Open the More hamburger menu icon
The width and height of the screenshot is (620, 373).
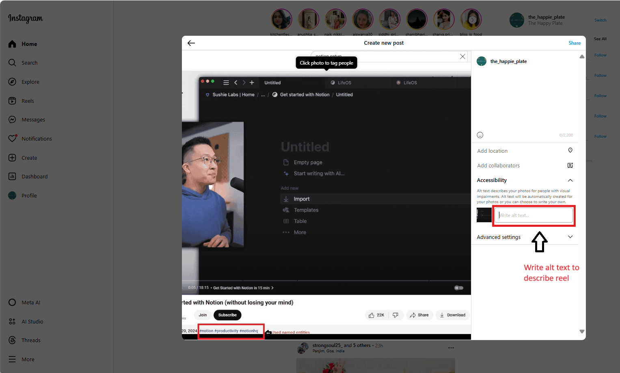(12, 359)
